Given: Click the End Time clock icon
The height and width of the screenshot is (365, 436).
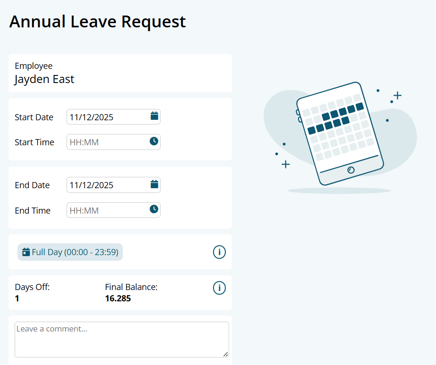Looking at the screenshot, I should coord(154,209).
